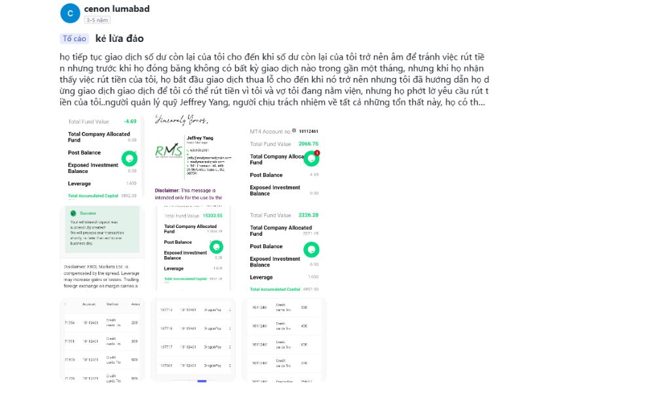View thumbnail with Total Fund Value 15333.55

(x=193, y=248)
